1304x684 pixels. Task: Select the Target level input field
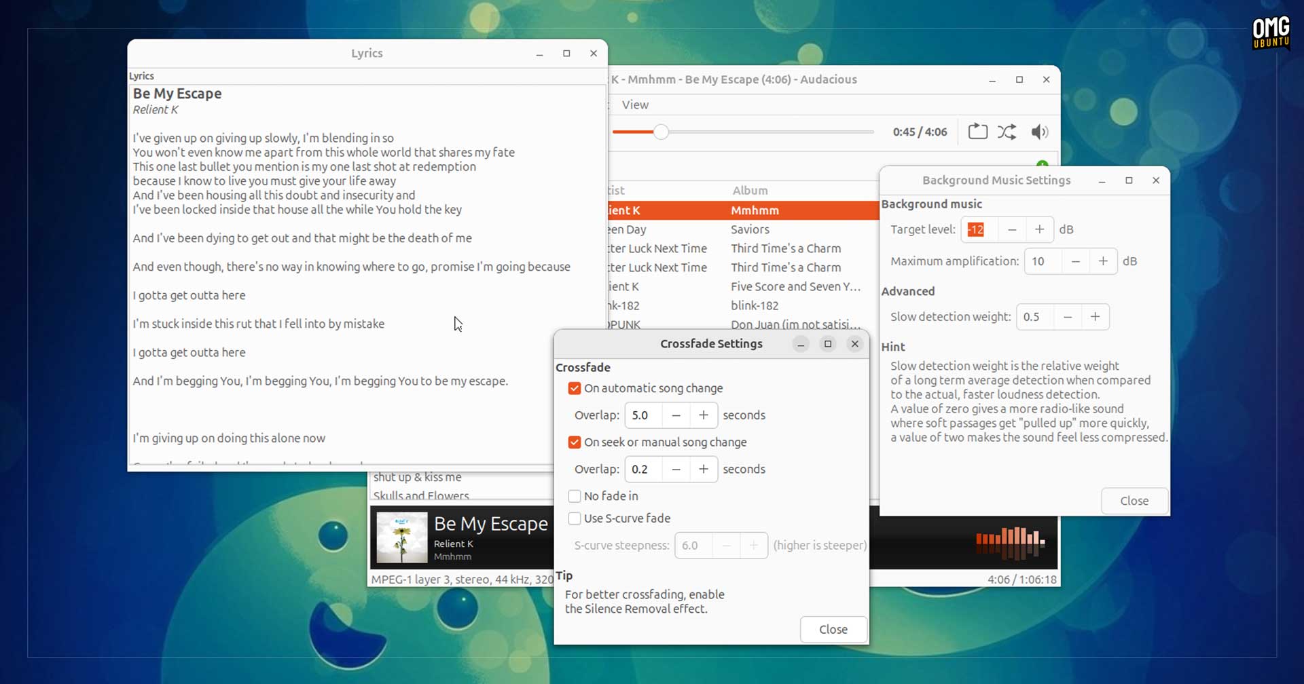point(979,229)
